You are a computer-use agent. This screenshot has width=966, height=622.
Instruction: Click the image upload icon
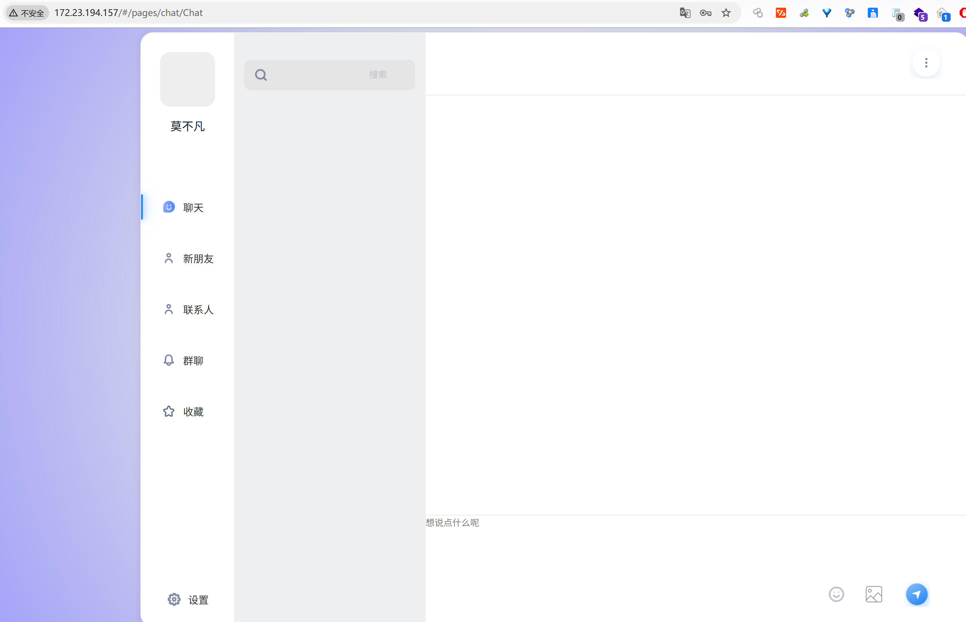click(873, 594)
